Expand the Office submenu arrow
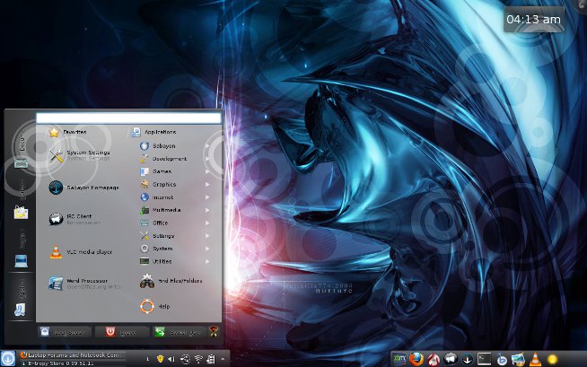The width and height of the screenshot is (587, 367). pos(207,223)
